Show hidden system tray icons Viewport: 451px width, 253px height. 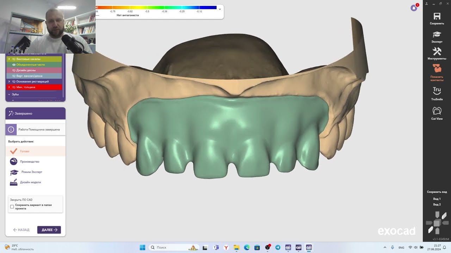(x=385, y=247)
